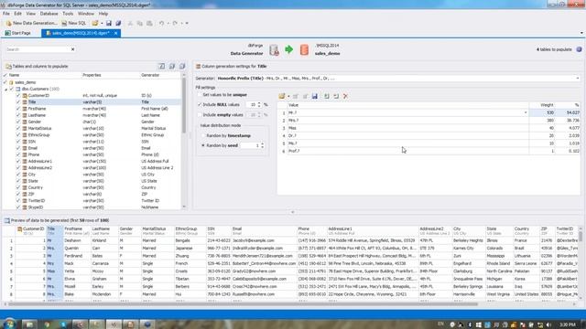Click the Windows Start button
The height and width of the screenshot is (329, 586).
[9, 324]
